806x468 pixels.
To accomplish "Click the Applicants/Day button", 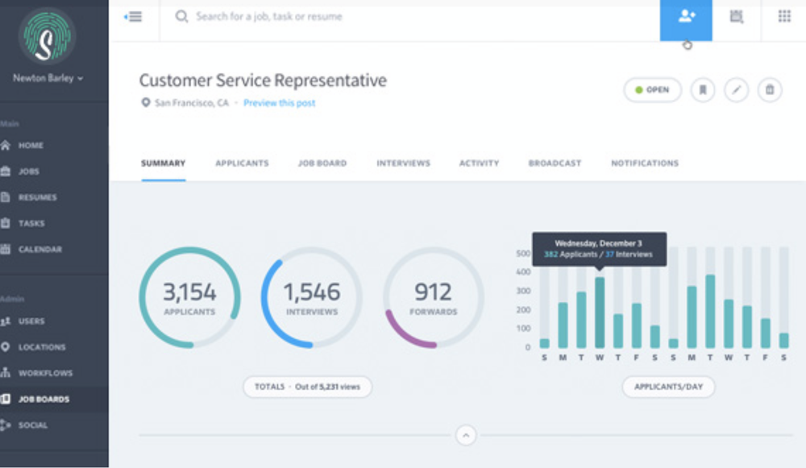I will click(668, 387).
